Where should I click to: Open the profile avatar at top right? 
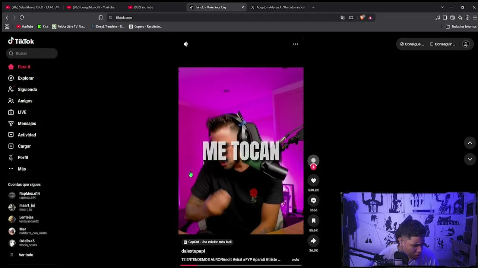click(466, 44)
